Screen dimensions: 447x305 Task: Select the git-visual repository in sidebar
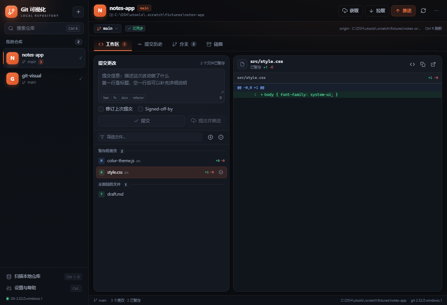point(44,78)
